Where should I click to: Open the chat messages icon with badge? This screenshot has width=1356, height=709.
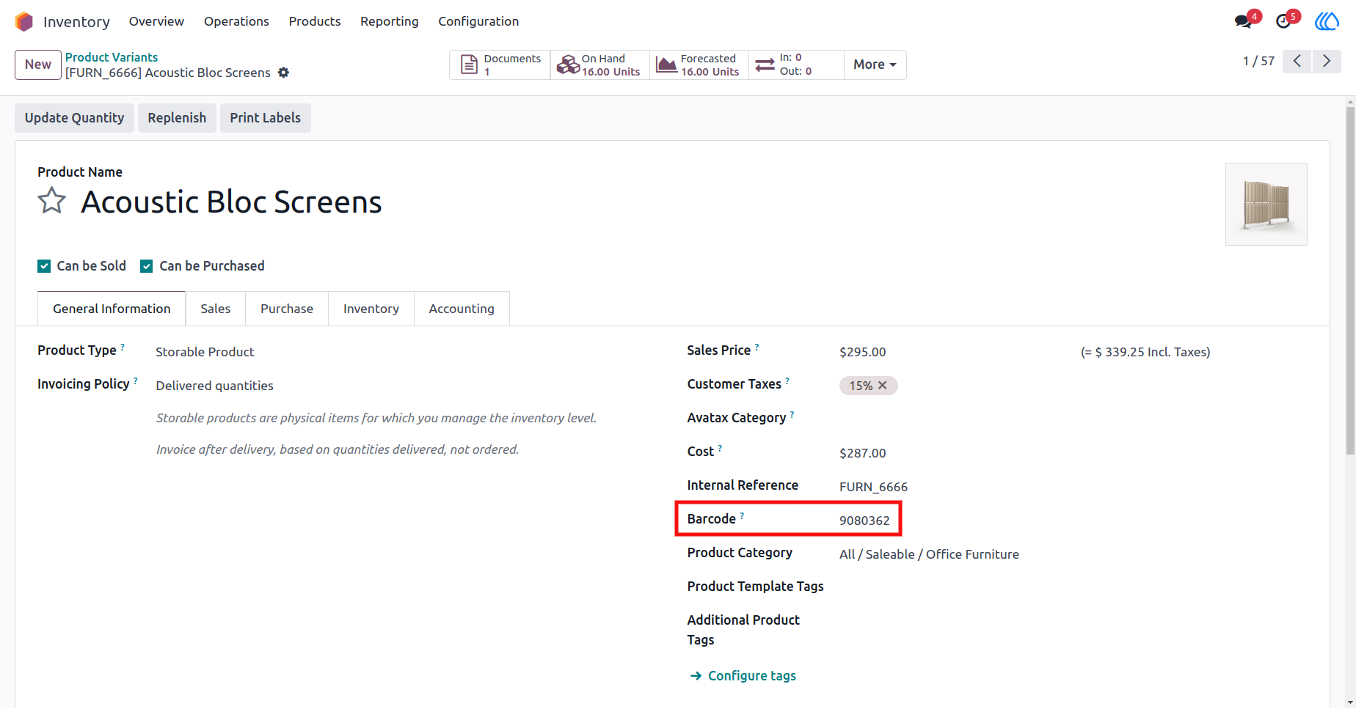click(1244, 21)
